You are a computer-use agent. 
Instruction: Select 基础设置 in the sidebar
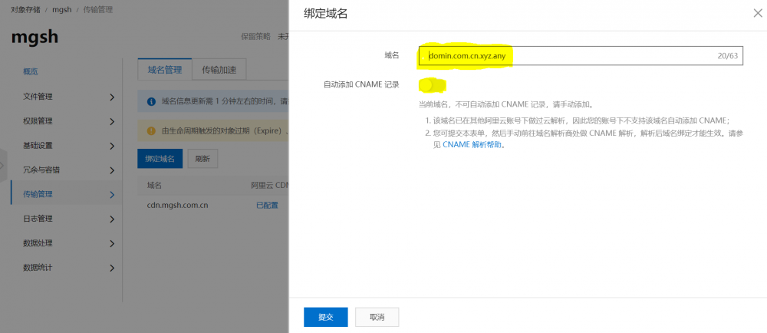click(38, 145)
